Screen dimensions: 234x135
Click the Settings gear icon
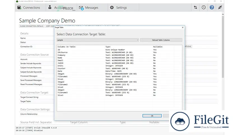(x=112, y=8)
